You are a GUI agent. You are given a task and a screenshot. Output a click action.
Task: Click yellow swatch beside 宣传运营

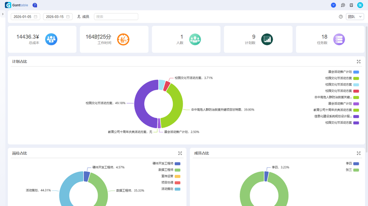pyautogui.click(x=178, y=176)
